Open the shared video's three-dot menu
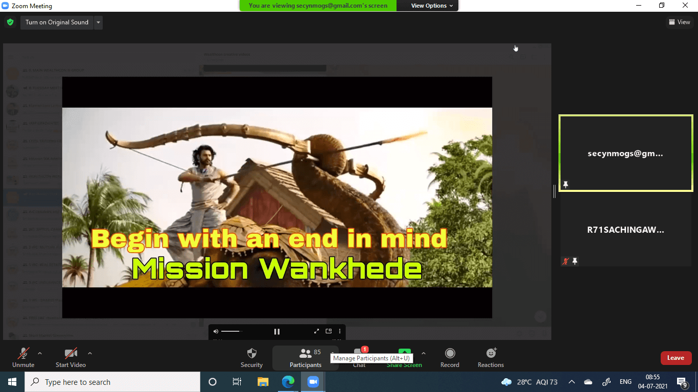This screenshot has height=392, width=698. pyautogui.click(x=340, y=331)
